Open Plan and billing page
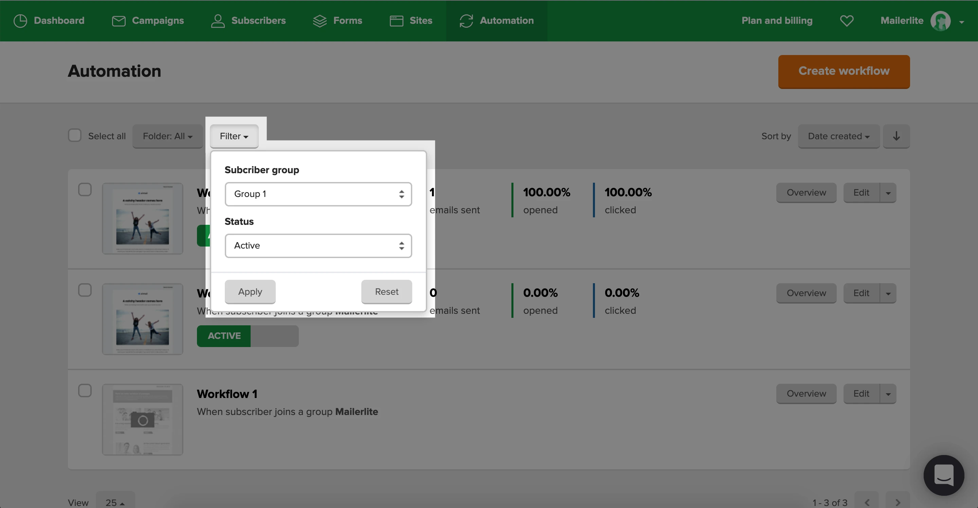This screenshot has height=508, width=978. pyautogui.click(x=777, y=20)
